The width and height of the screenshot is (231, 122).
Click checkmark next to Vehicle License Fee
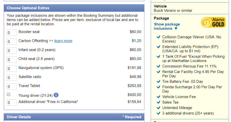[x=158, y=97]
